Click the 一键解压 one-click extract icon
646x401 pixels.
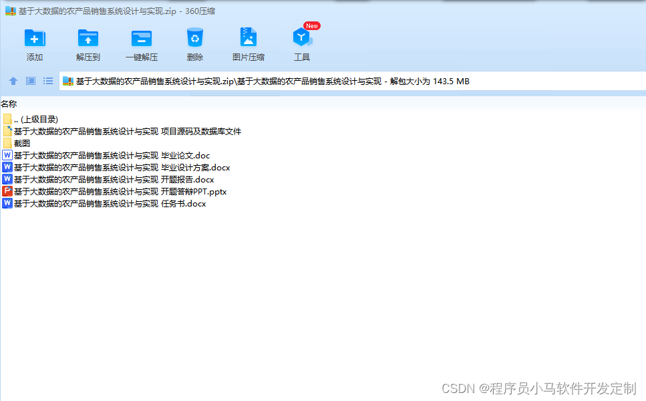click(x=142, y=38)
